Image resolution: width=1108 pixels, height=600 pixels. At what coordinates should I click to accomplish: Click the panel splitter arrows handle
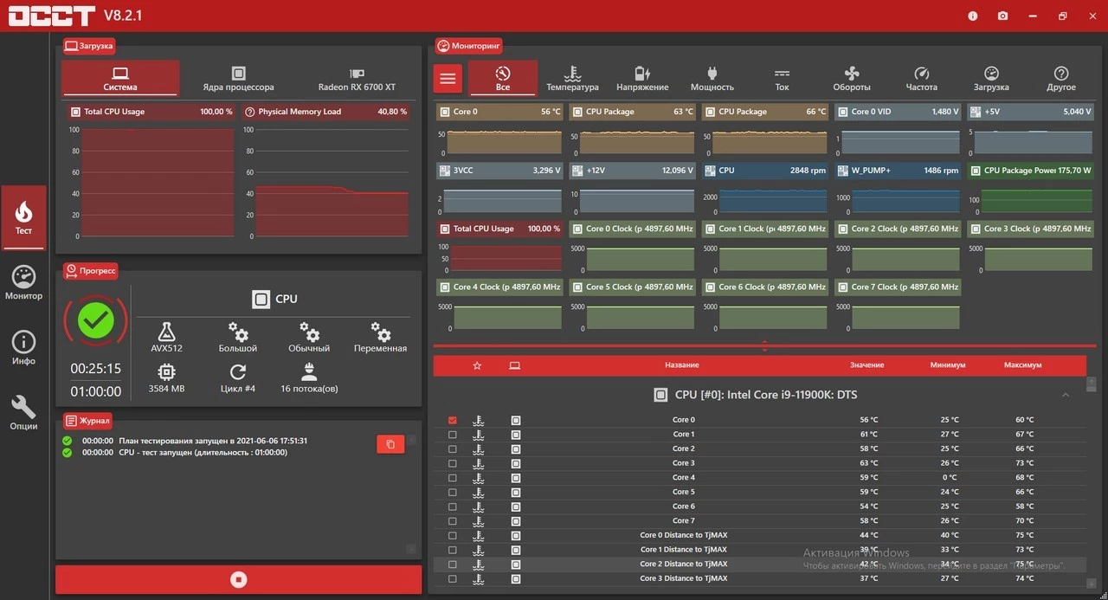point(764,346)
